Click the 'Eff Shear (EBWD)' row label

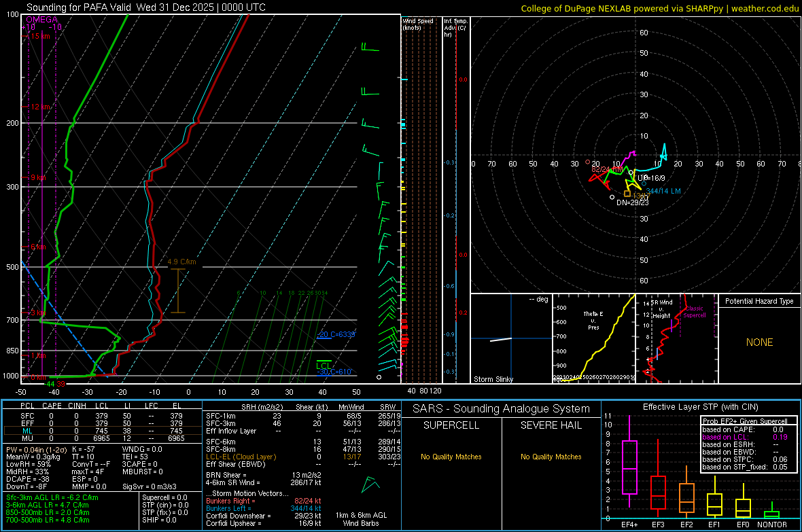pyautogui.click(x=236, y=464)
